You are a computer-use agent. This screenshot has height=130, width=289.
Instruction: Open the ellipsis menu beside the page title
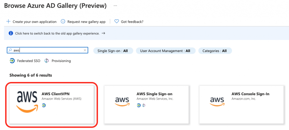[x=115, y=6]
